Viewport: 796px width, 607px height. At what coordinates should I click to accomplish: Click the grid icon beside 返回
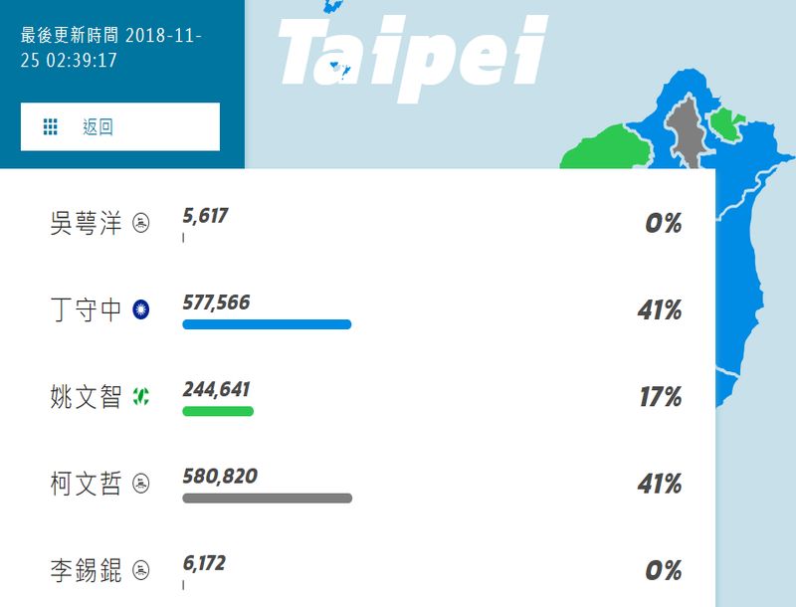51,127
